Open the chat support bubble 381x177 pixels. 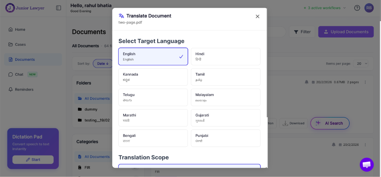click(x=366, y=165)
